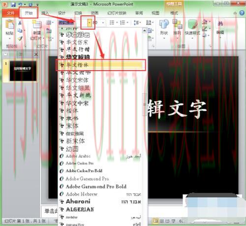246x226 pixels.
Task: Open the 编辑 binoculars find menu
Action: click(x=220, y=28)
